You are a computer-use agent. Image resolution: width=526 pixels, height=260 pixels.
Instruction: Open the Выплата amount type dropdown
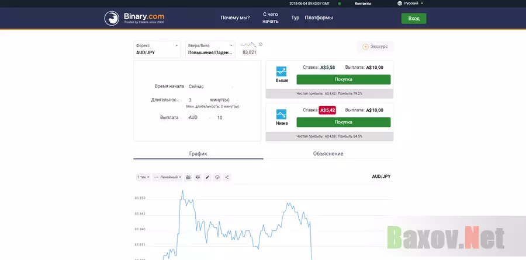(171, 117)
